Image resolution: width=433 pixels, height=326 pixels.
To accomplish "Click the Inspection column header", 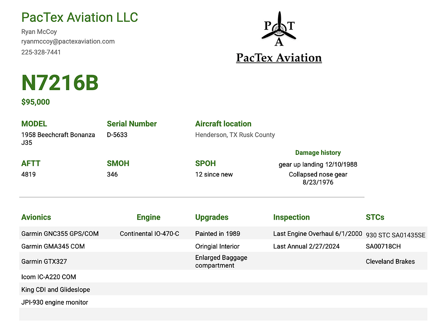I will [x=291, y=217].
